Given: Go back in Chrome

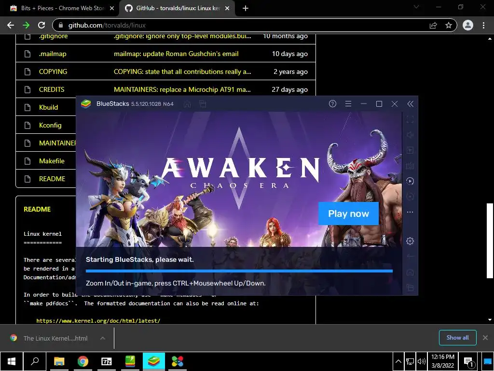Looking at the screenshot, I should coord(11,25).
